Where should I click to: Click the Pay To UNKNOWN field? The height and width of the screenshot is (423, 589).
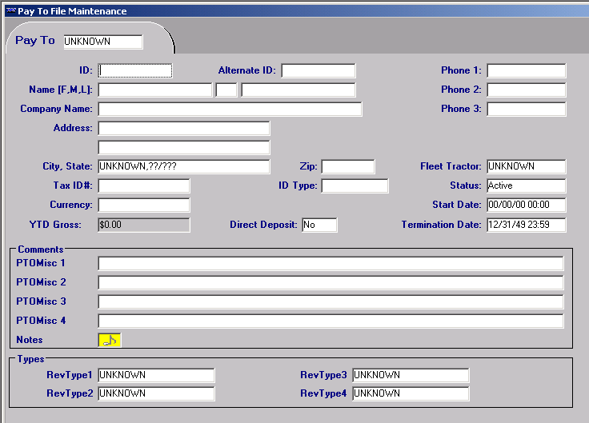click(102, 42)
